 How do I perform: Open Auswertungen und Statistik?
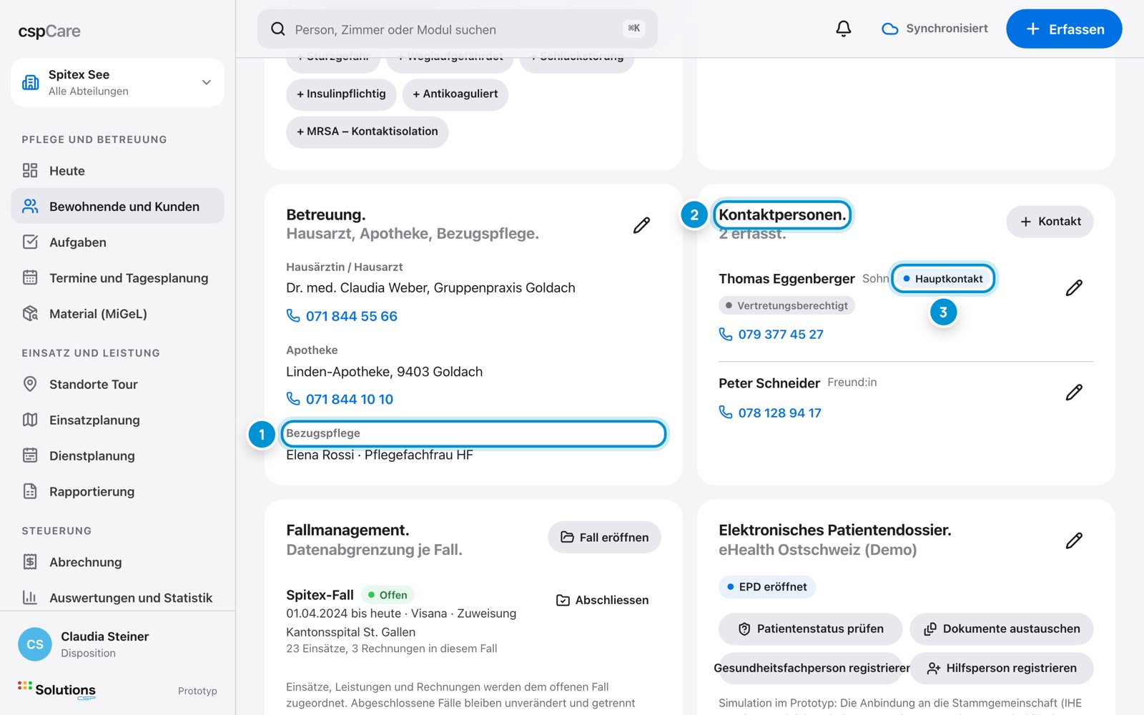point(117,598)
